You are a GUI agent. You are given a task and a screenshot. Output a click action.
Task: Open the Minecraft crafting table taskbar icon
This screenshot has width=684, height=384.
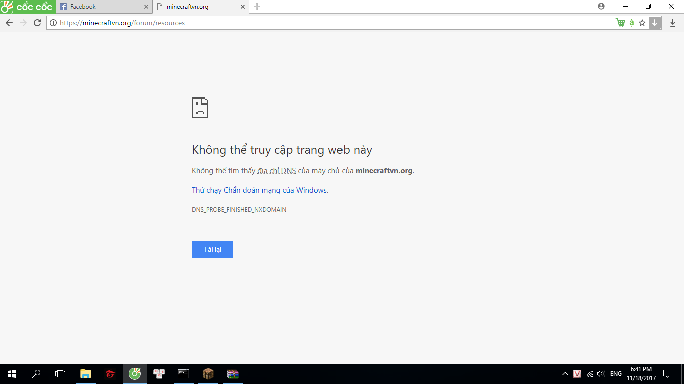click(208, 374)
